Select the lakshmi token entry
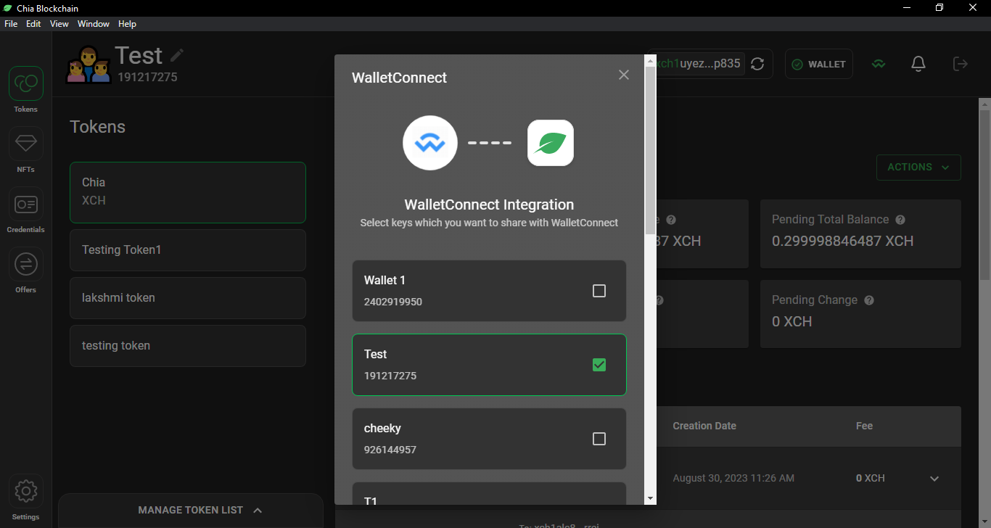Screen dimensions: 991x528 pyautogui.click(x=188, y=298)
